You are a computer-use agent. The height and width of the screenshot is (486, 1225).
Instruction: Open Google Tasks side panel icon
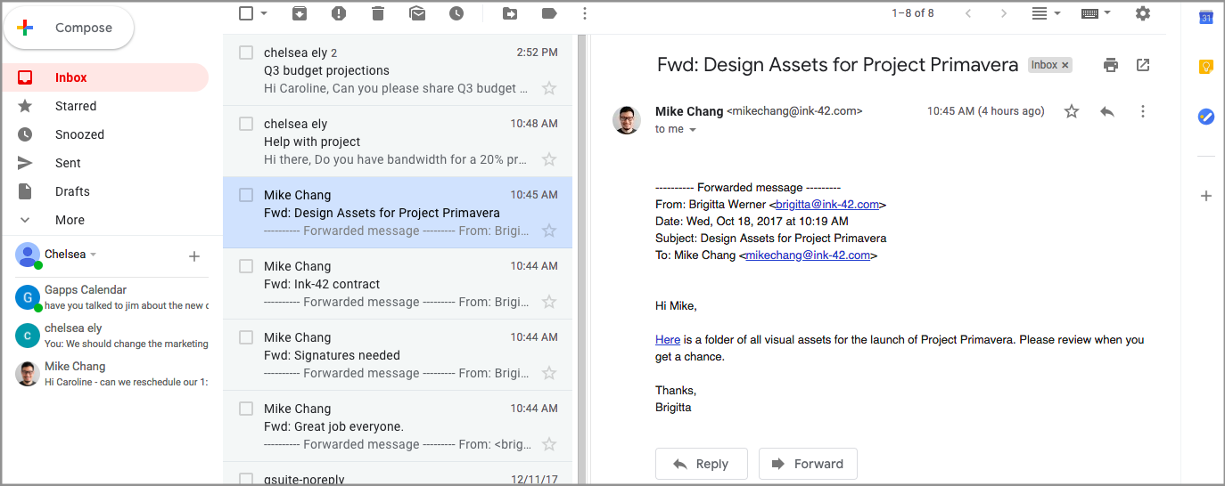click(x=1206, y=117)
